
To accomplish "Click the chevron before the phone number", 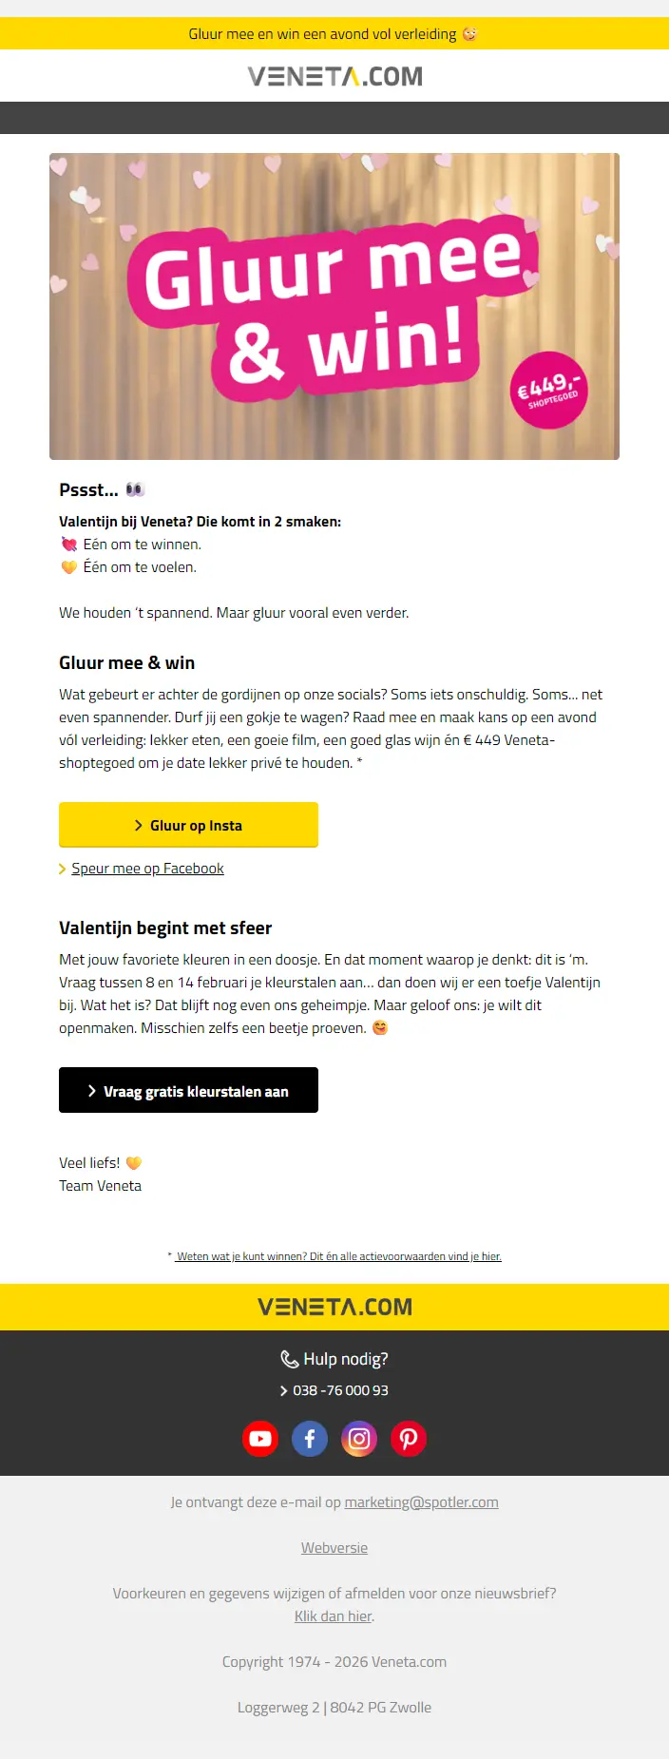I will click(284, 1391).
